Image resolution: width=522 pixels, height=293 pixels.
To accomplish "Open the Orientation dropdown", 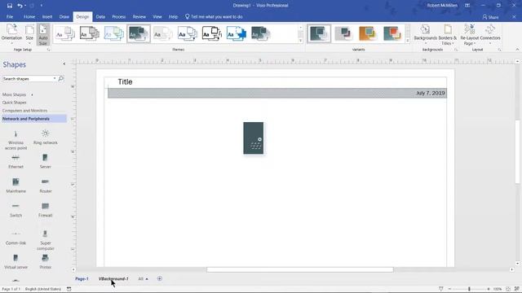I will pyautogui.click(x=11, y=34).
